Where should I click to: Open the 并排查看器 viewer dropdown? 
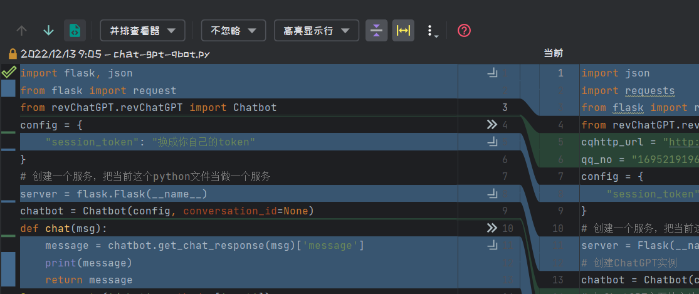[x=142, y=30]
